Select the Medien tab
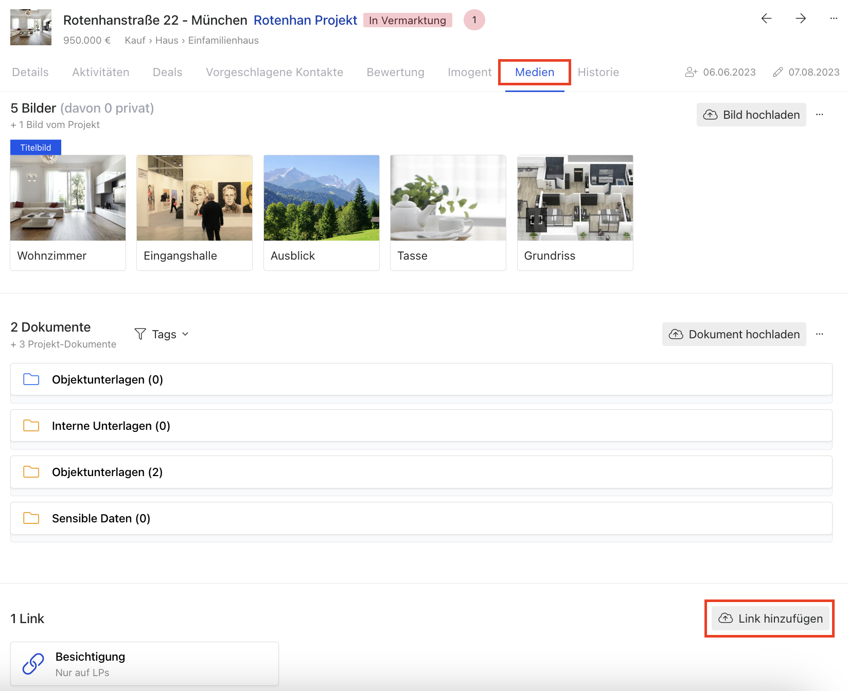This screenshot has height=691, width=848. pyautogui.click(x=535, y=72)
